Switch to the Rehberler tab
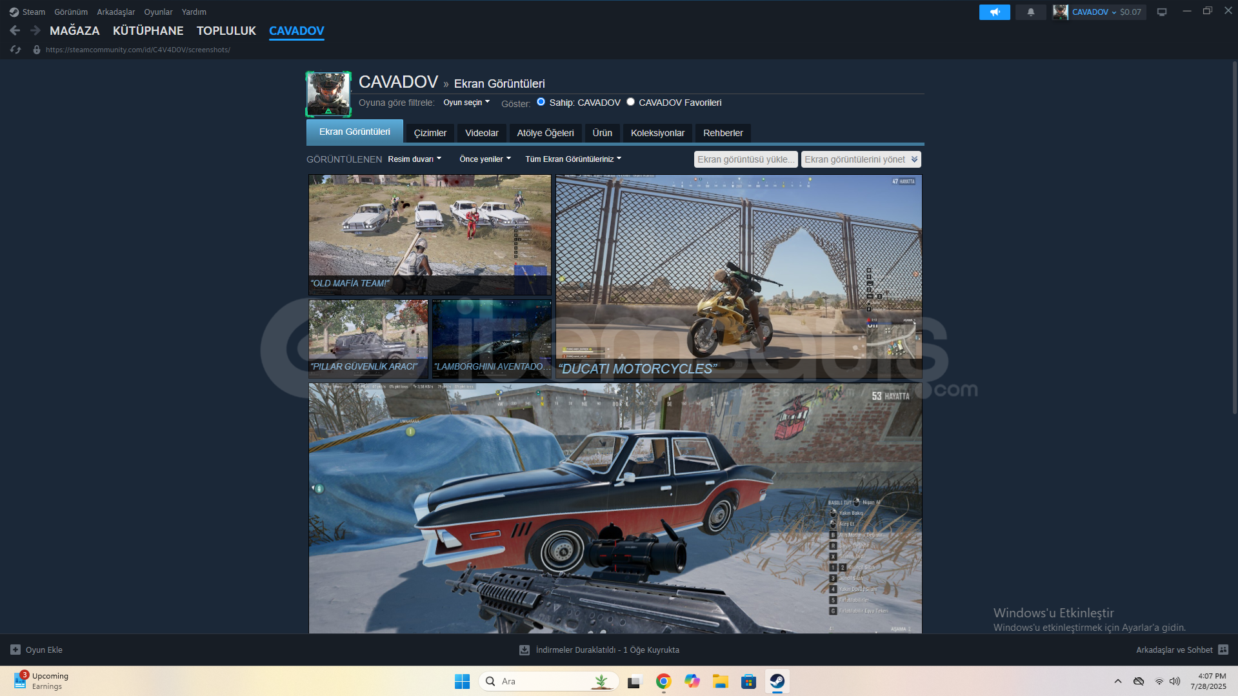This screenshot has height=696, width=1238. coord(723,133)
